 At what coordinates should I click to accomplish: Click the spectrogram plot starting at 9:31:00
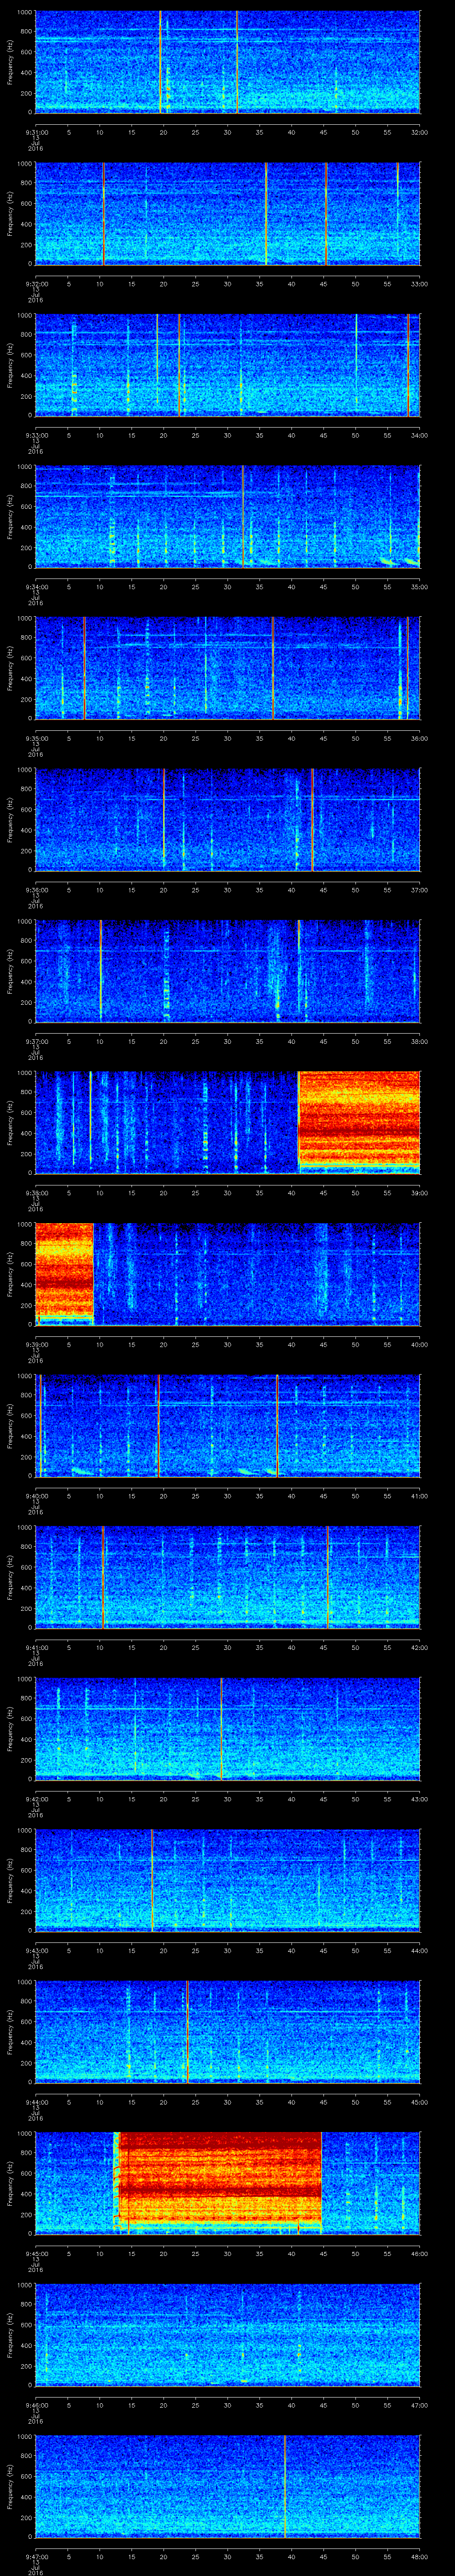pyautogui.click(x=227, y=62)
